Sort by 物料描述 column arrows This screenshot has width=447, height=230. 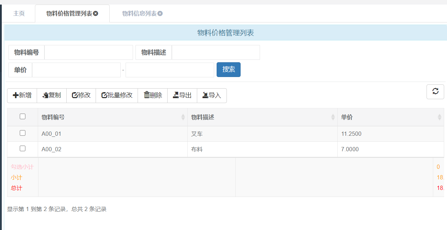pyautogui.click(x=333, y=117)
